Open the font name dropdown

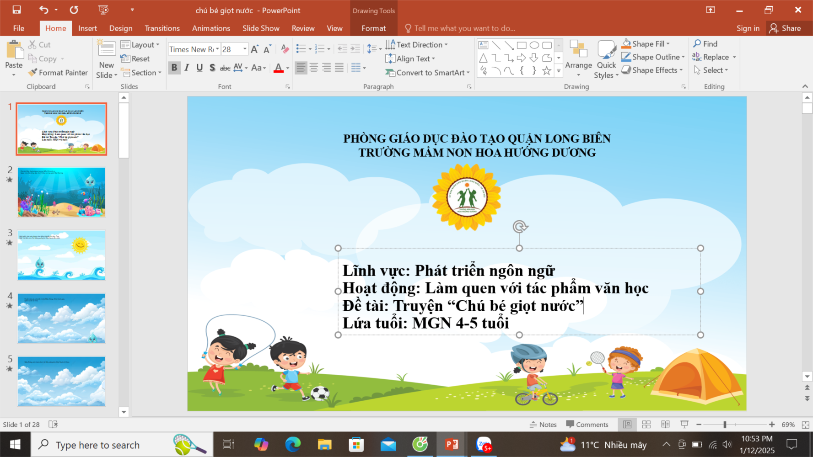[x=217, y=49]
